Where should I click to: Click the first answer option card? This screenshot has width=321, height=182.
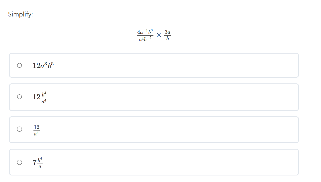pyautogui.click(x=154, y=65)
